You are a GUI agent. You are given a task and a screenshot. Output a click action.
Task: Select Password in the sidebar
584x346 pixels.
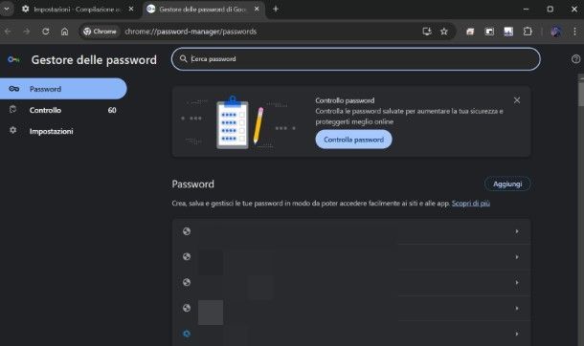point(63,89)
